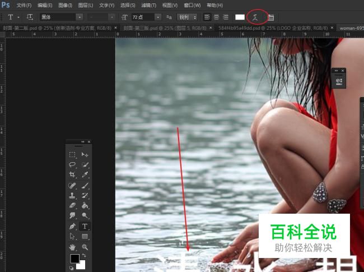Select the Move tool
Screen dimensions: 364x272
click(85, 155)
